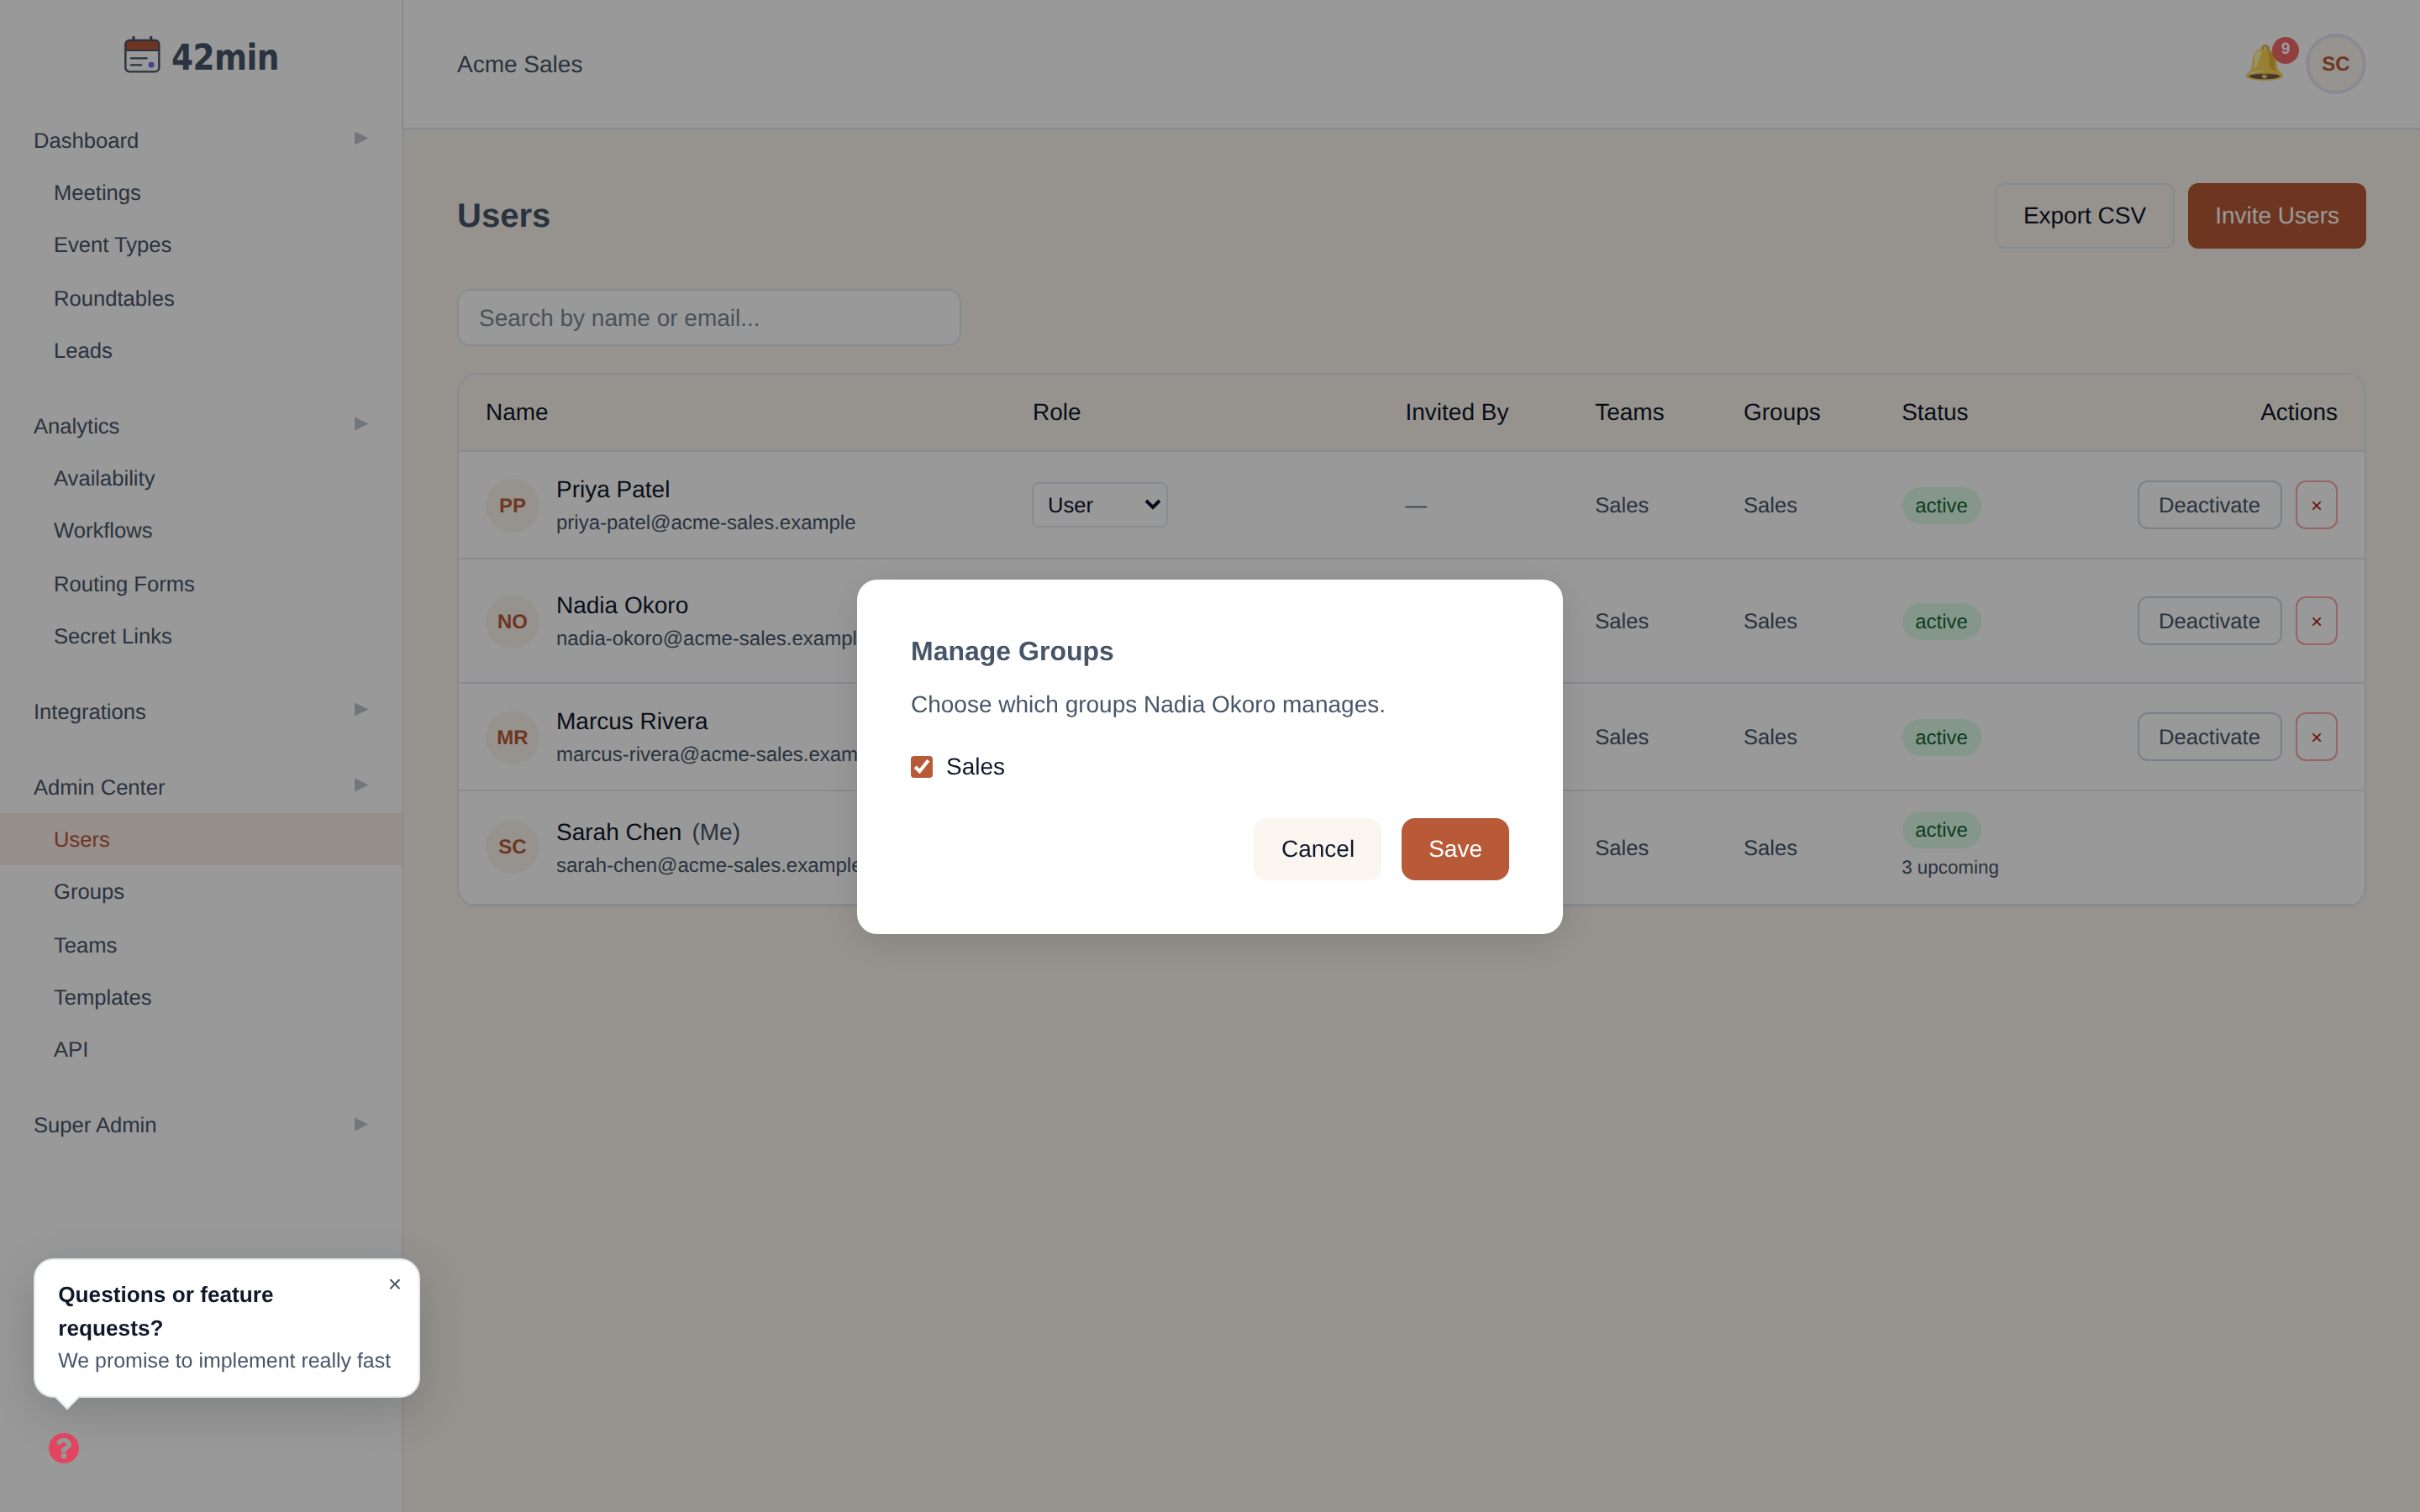Click the 3 upcoming text in Sarah's row
The width and height of the screenshot is (2420, 1512).
1950,867
